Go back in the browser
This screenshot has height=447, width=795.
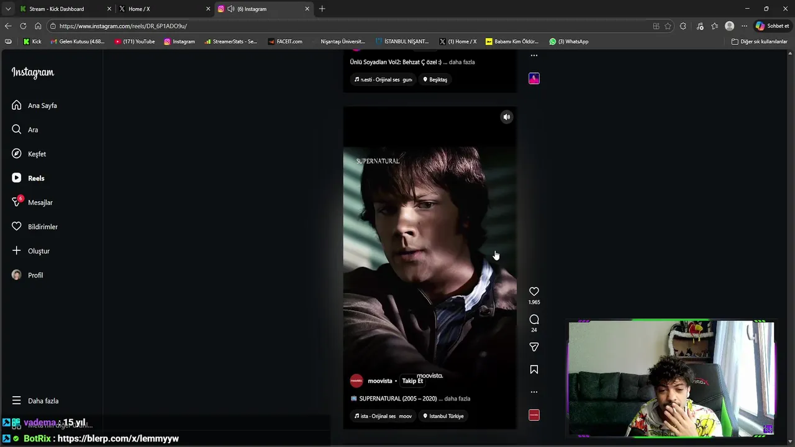pos(8,26)
